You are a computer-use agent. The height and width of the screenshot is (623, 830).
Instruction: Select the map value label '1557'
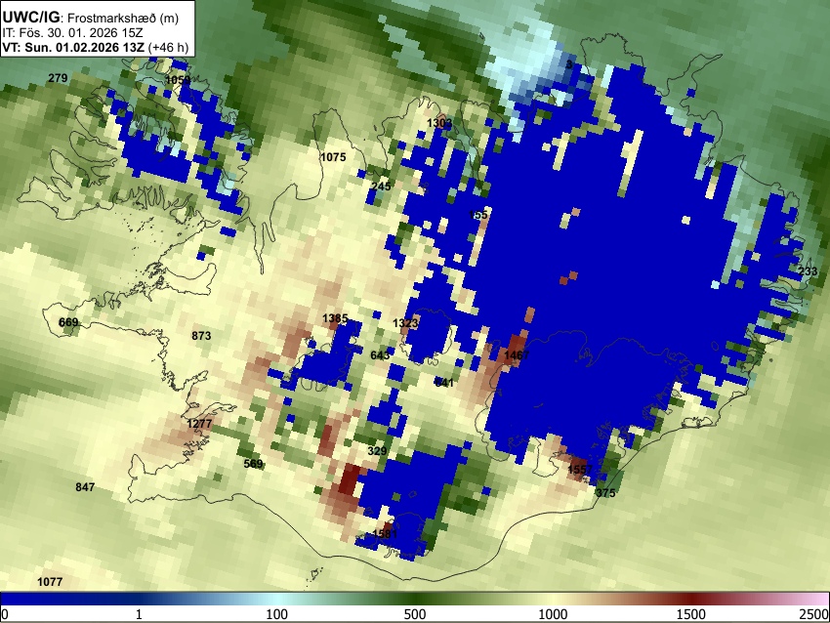(x=580, y=470)
